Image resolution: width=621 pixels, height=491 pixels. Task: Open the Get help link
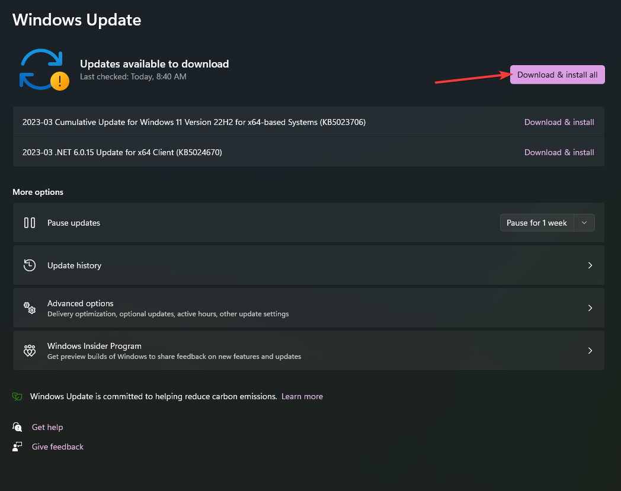pyautogui.click(x=47, y=427)
